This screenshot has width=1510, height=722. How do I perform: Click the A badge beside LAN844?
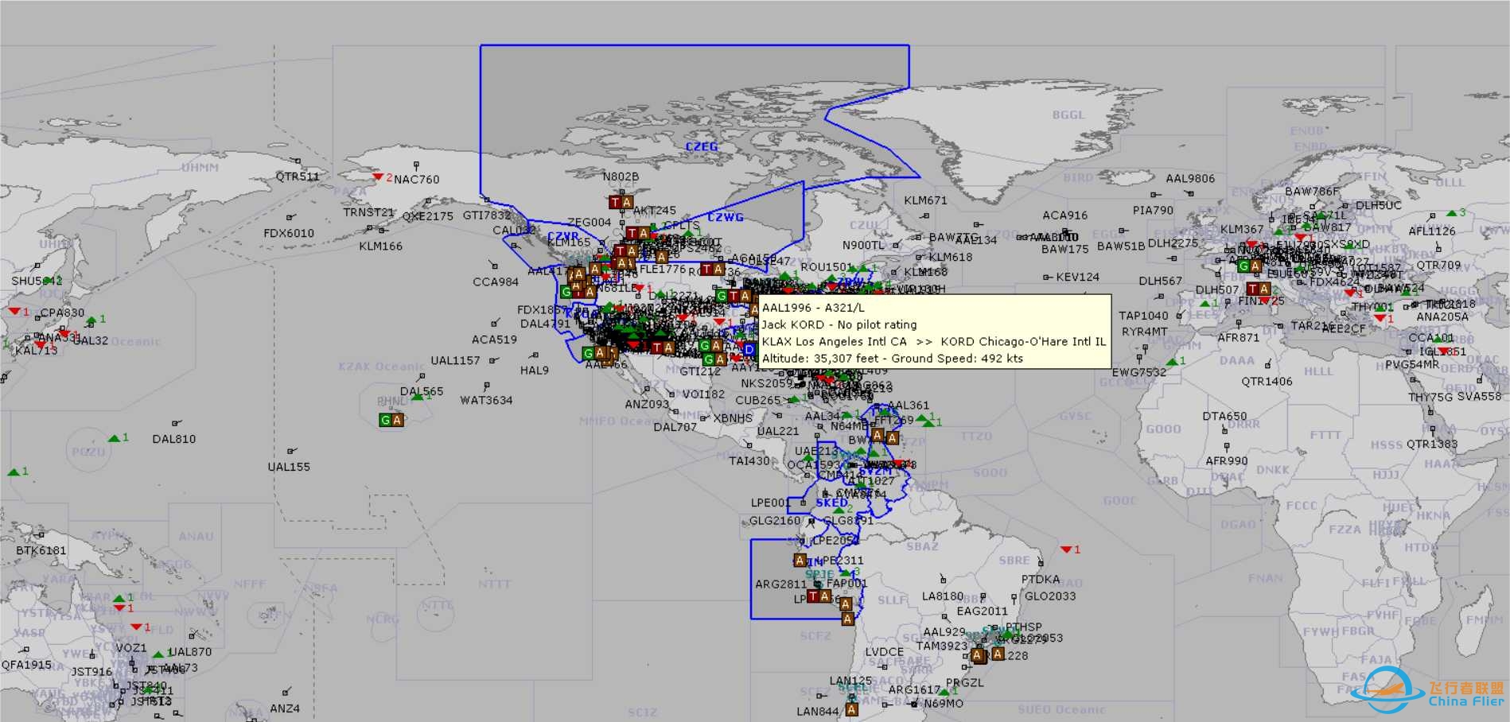click(851, 709)
